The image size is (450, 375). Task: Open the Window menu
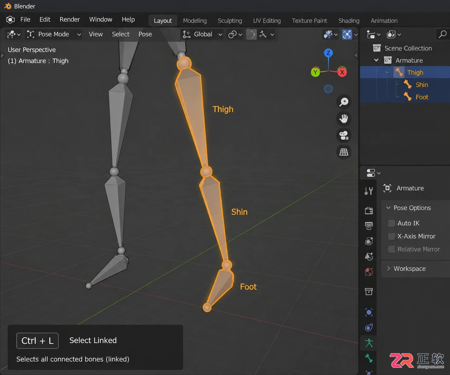click(101, 20)
